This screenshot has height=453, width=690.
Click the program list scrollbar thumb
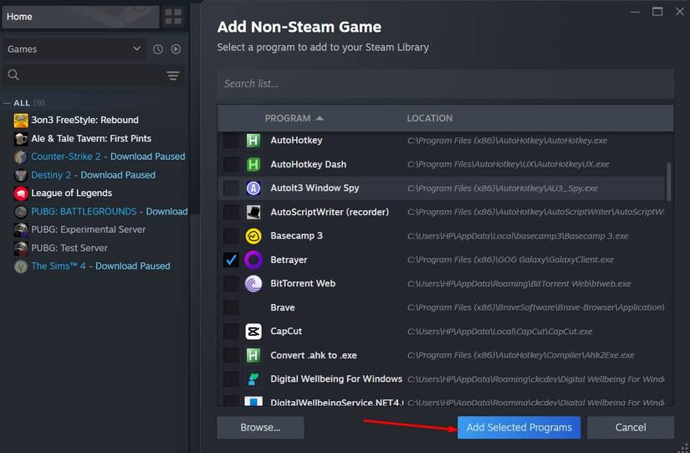669,182
